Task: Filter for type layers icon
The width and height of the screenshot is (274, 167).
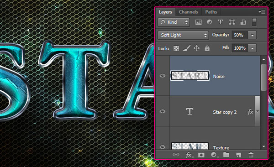Action: (221, 22)
